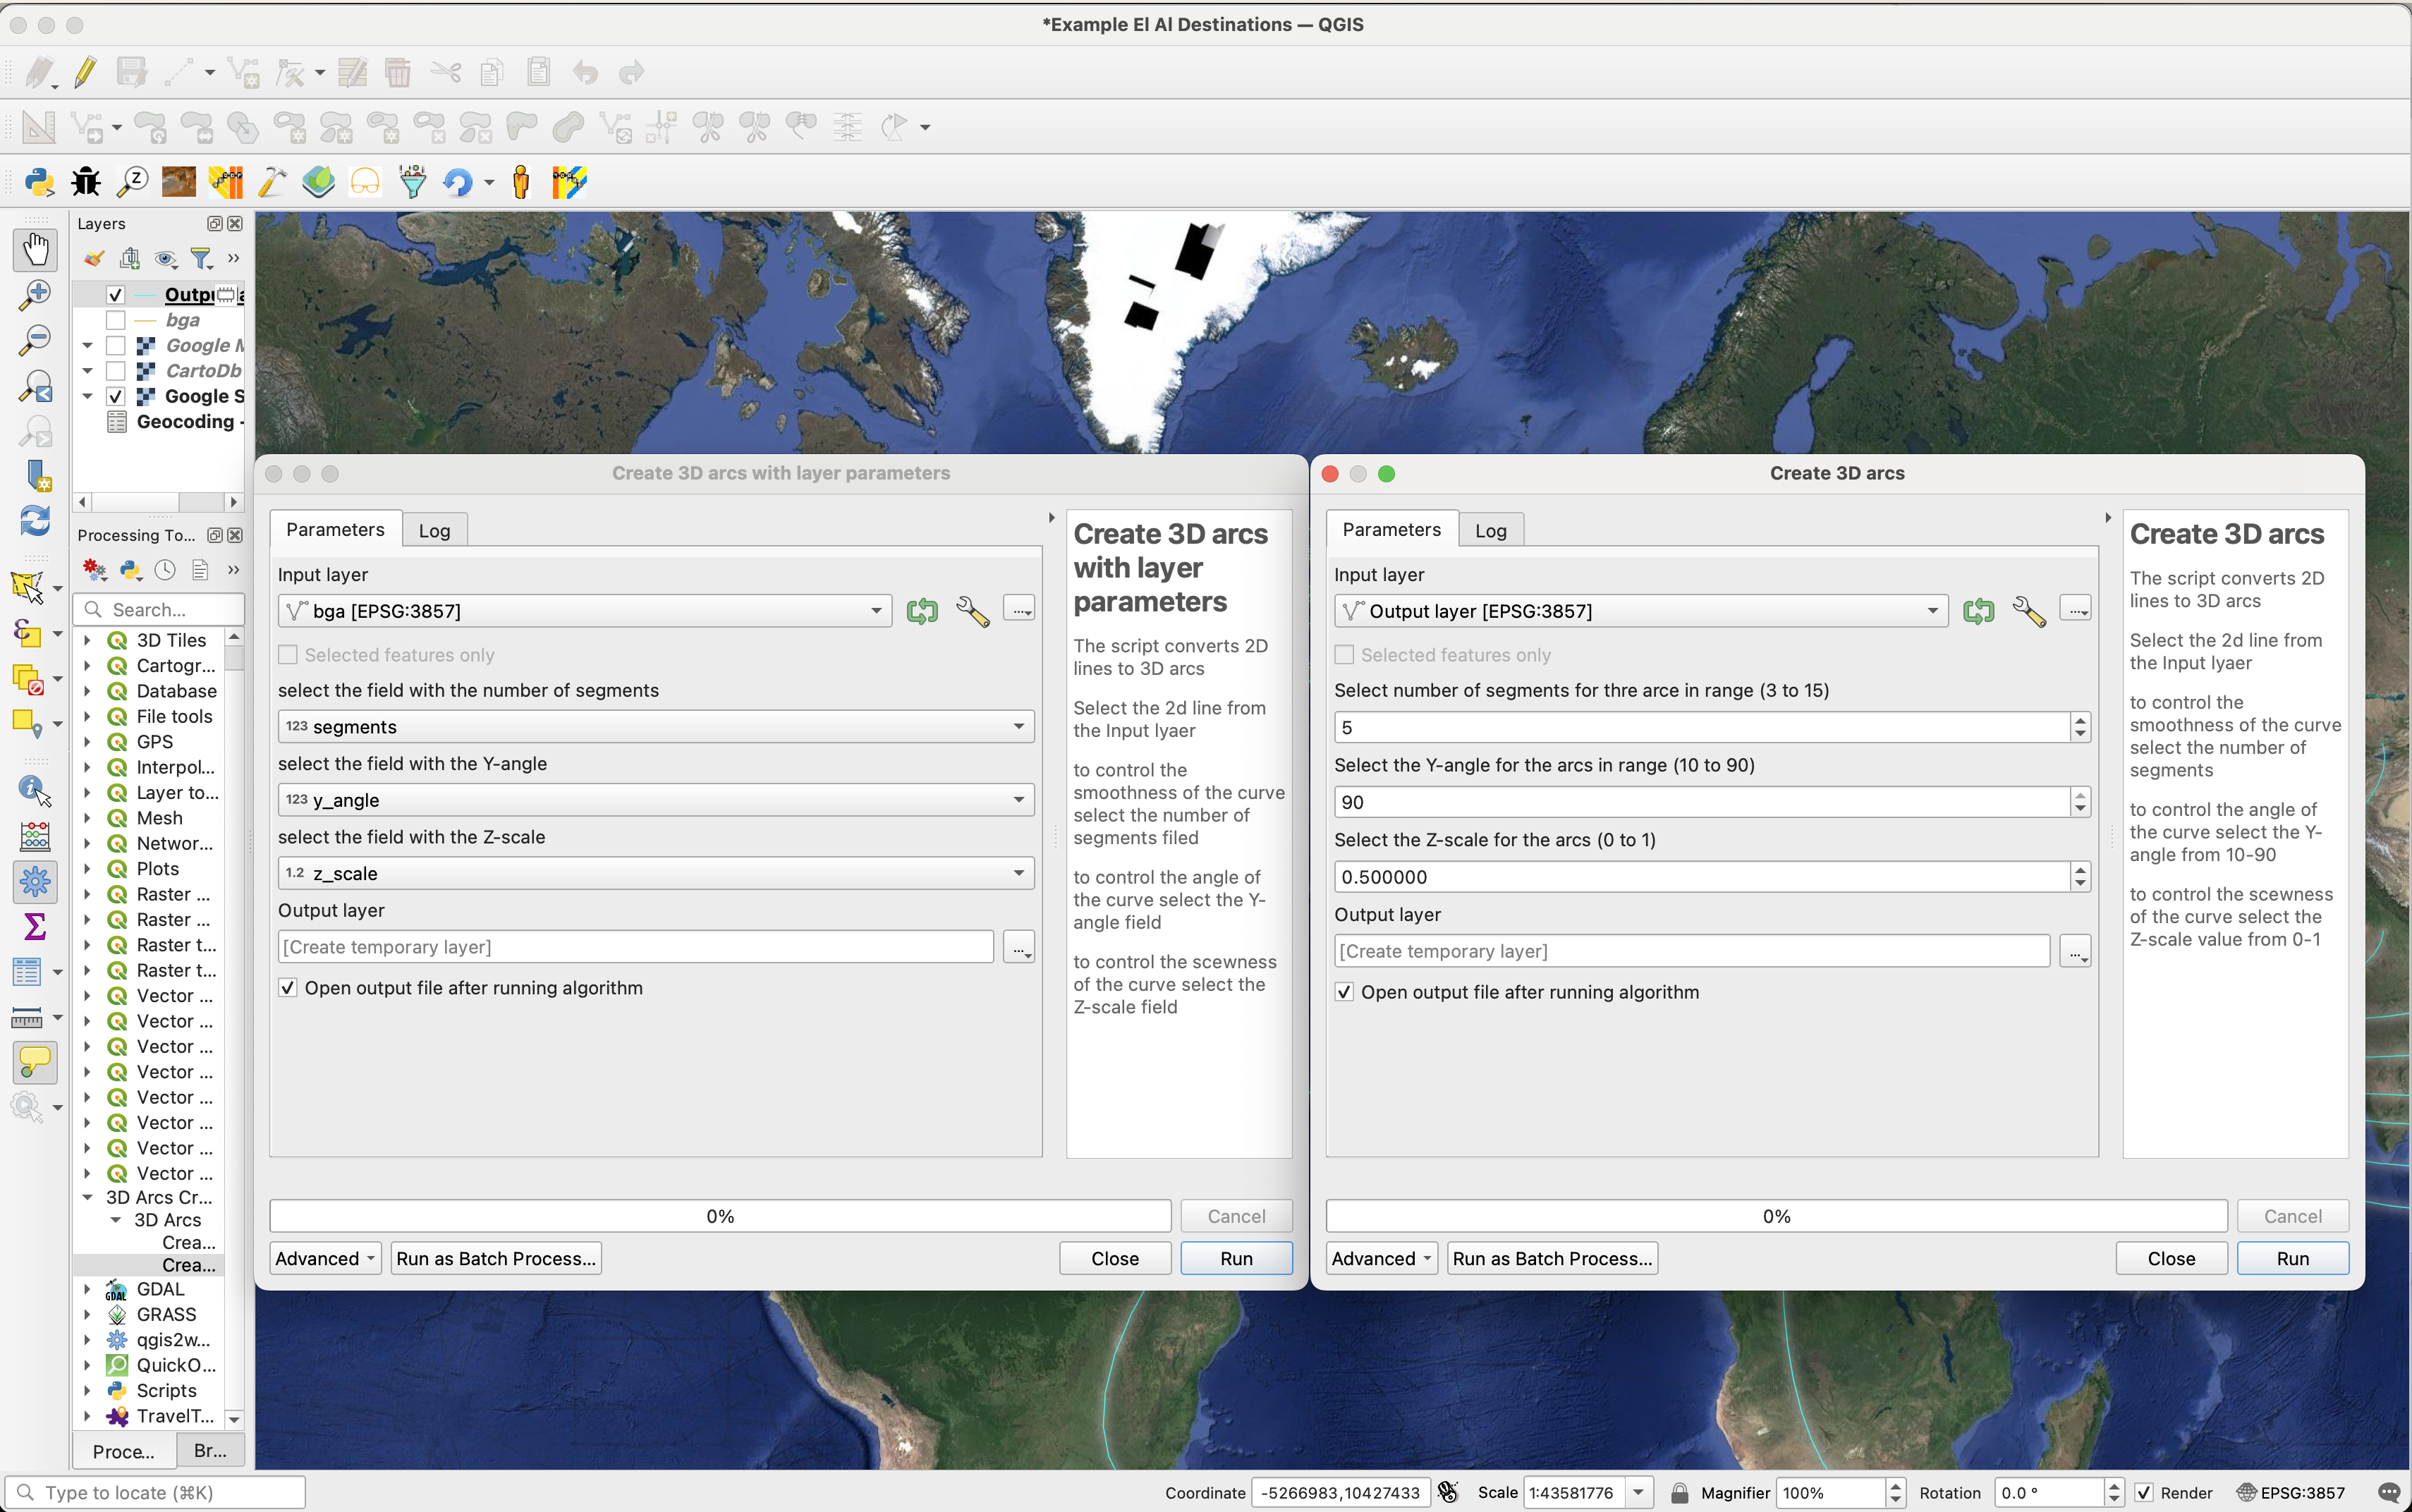Switch to the Parameters tab in the layer parameters dialog

click(x=335, y=530)
